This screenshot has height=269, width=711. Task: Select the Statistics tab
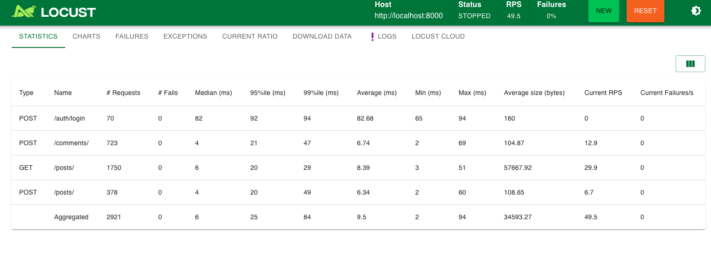38,36
